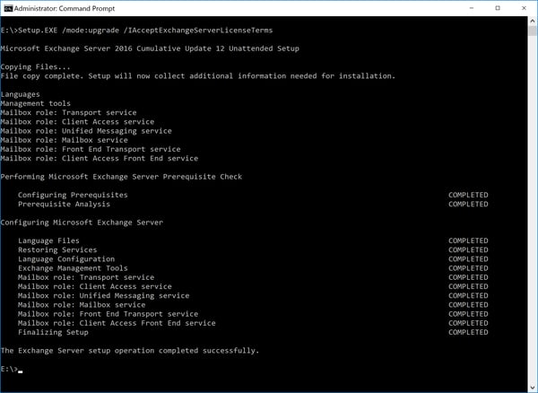538x393 pixels.
Task: Click the 'Language Configuration' line
Action: click(x=66, y=259)
